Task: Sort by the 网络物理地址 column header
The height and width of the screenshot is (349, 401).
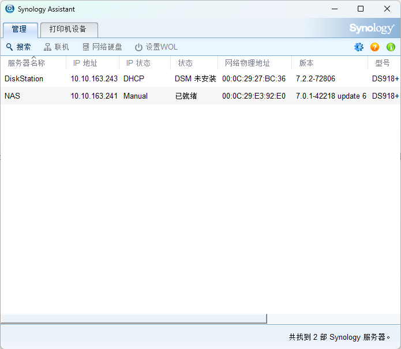Action: 254,63
